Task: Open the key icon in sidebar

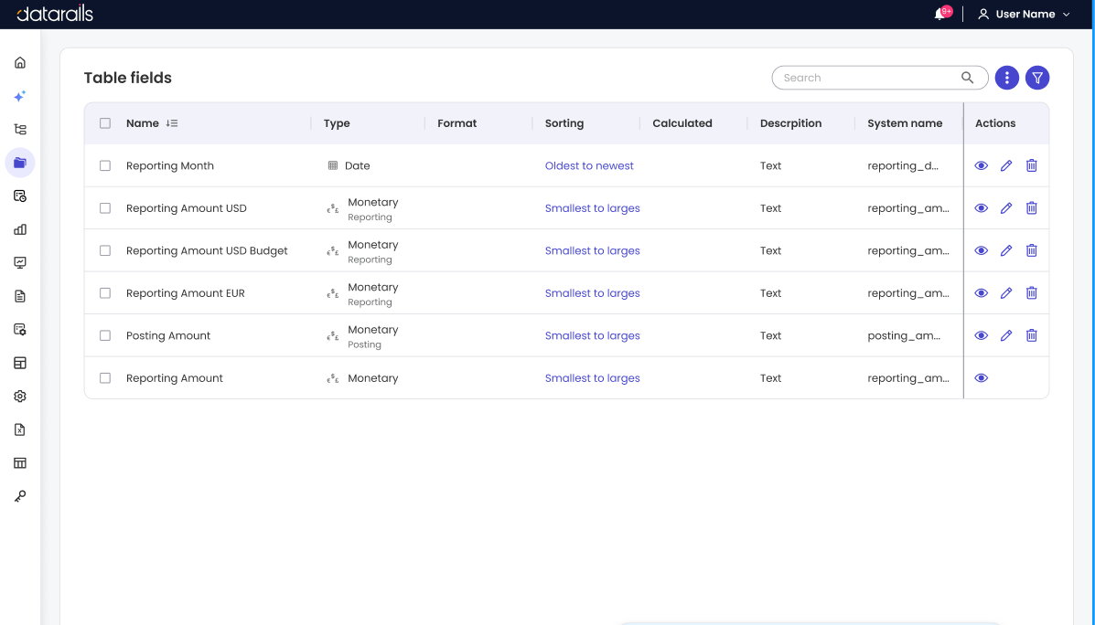Action: point(20,497)
